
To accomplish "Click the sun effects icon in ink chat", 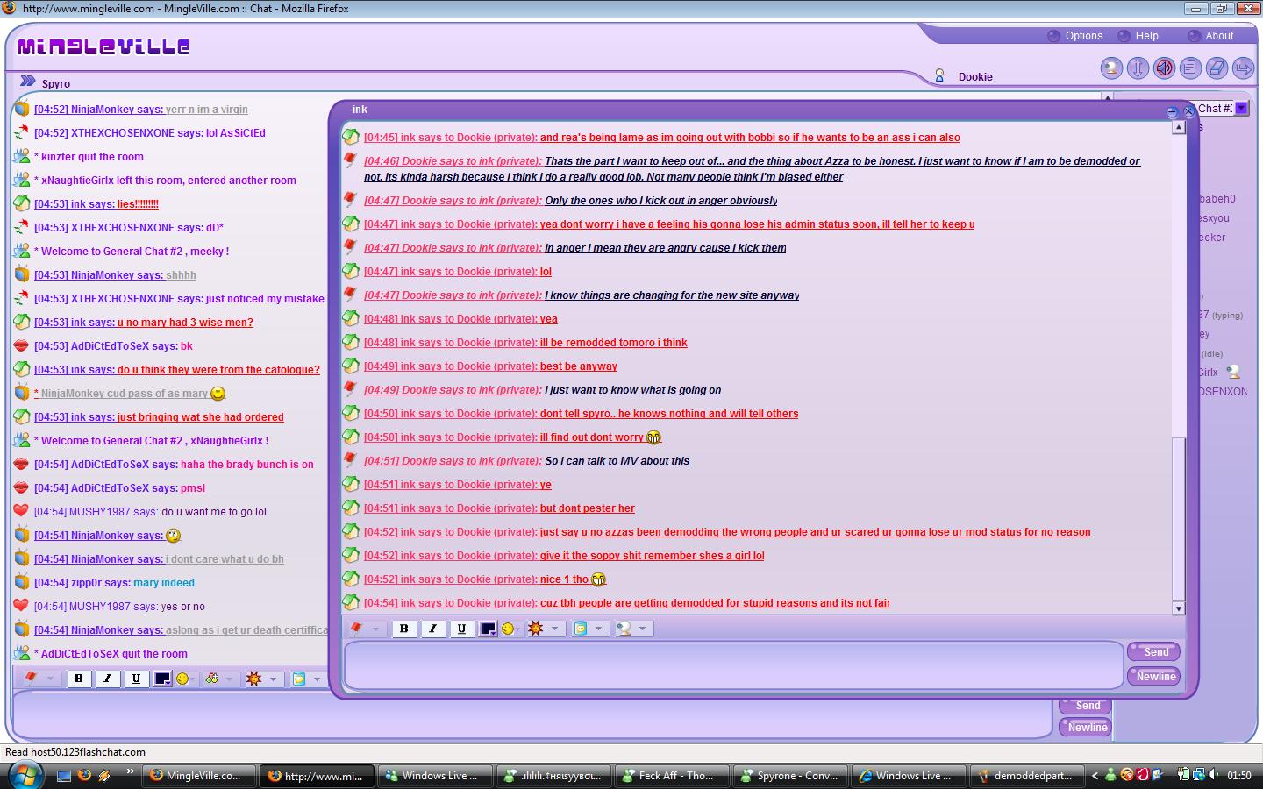I will (x=536, y=629).
